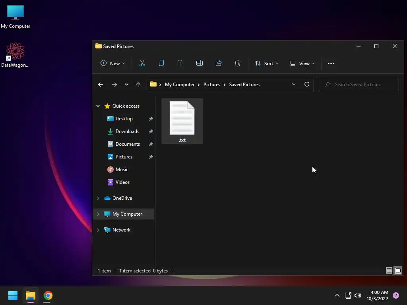The height and width of the screenshot is (305, 407).
Task: Unpin Downloads from Quick access
Action: point(151,131)
